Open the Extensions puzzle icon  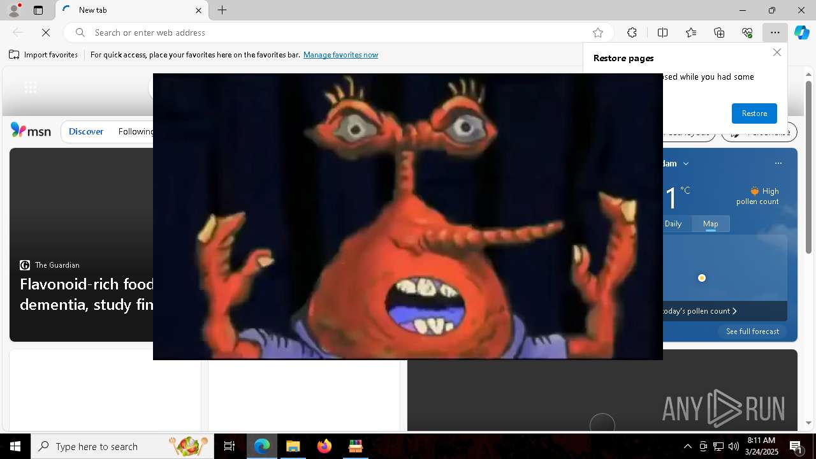632,33
